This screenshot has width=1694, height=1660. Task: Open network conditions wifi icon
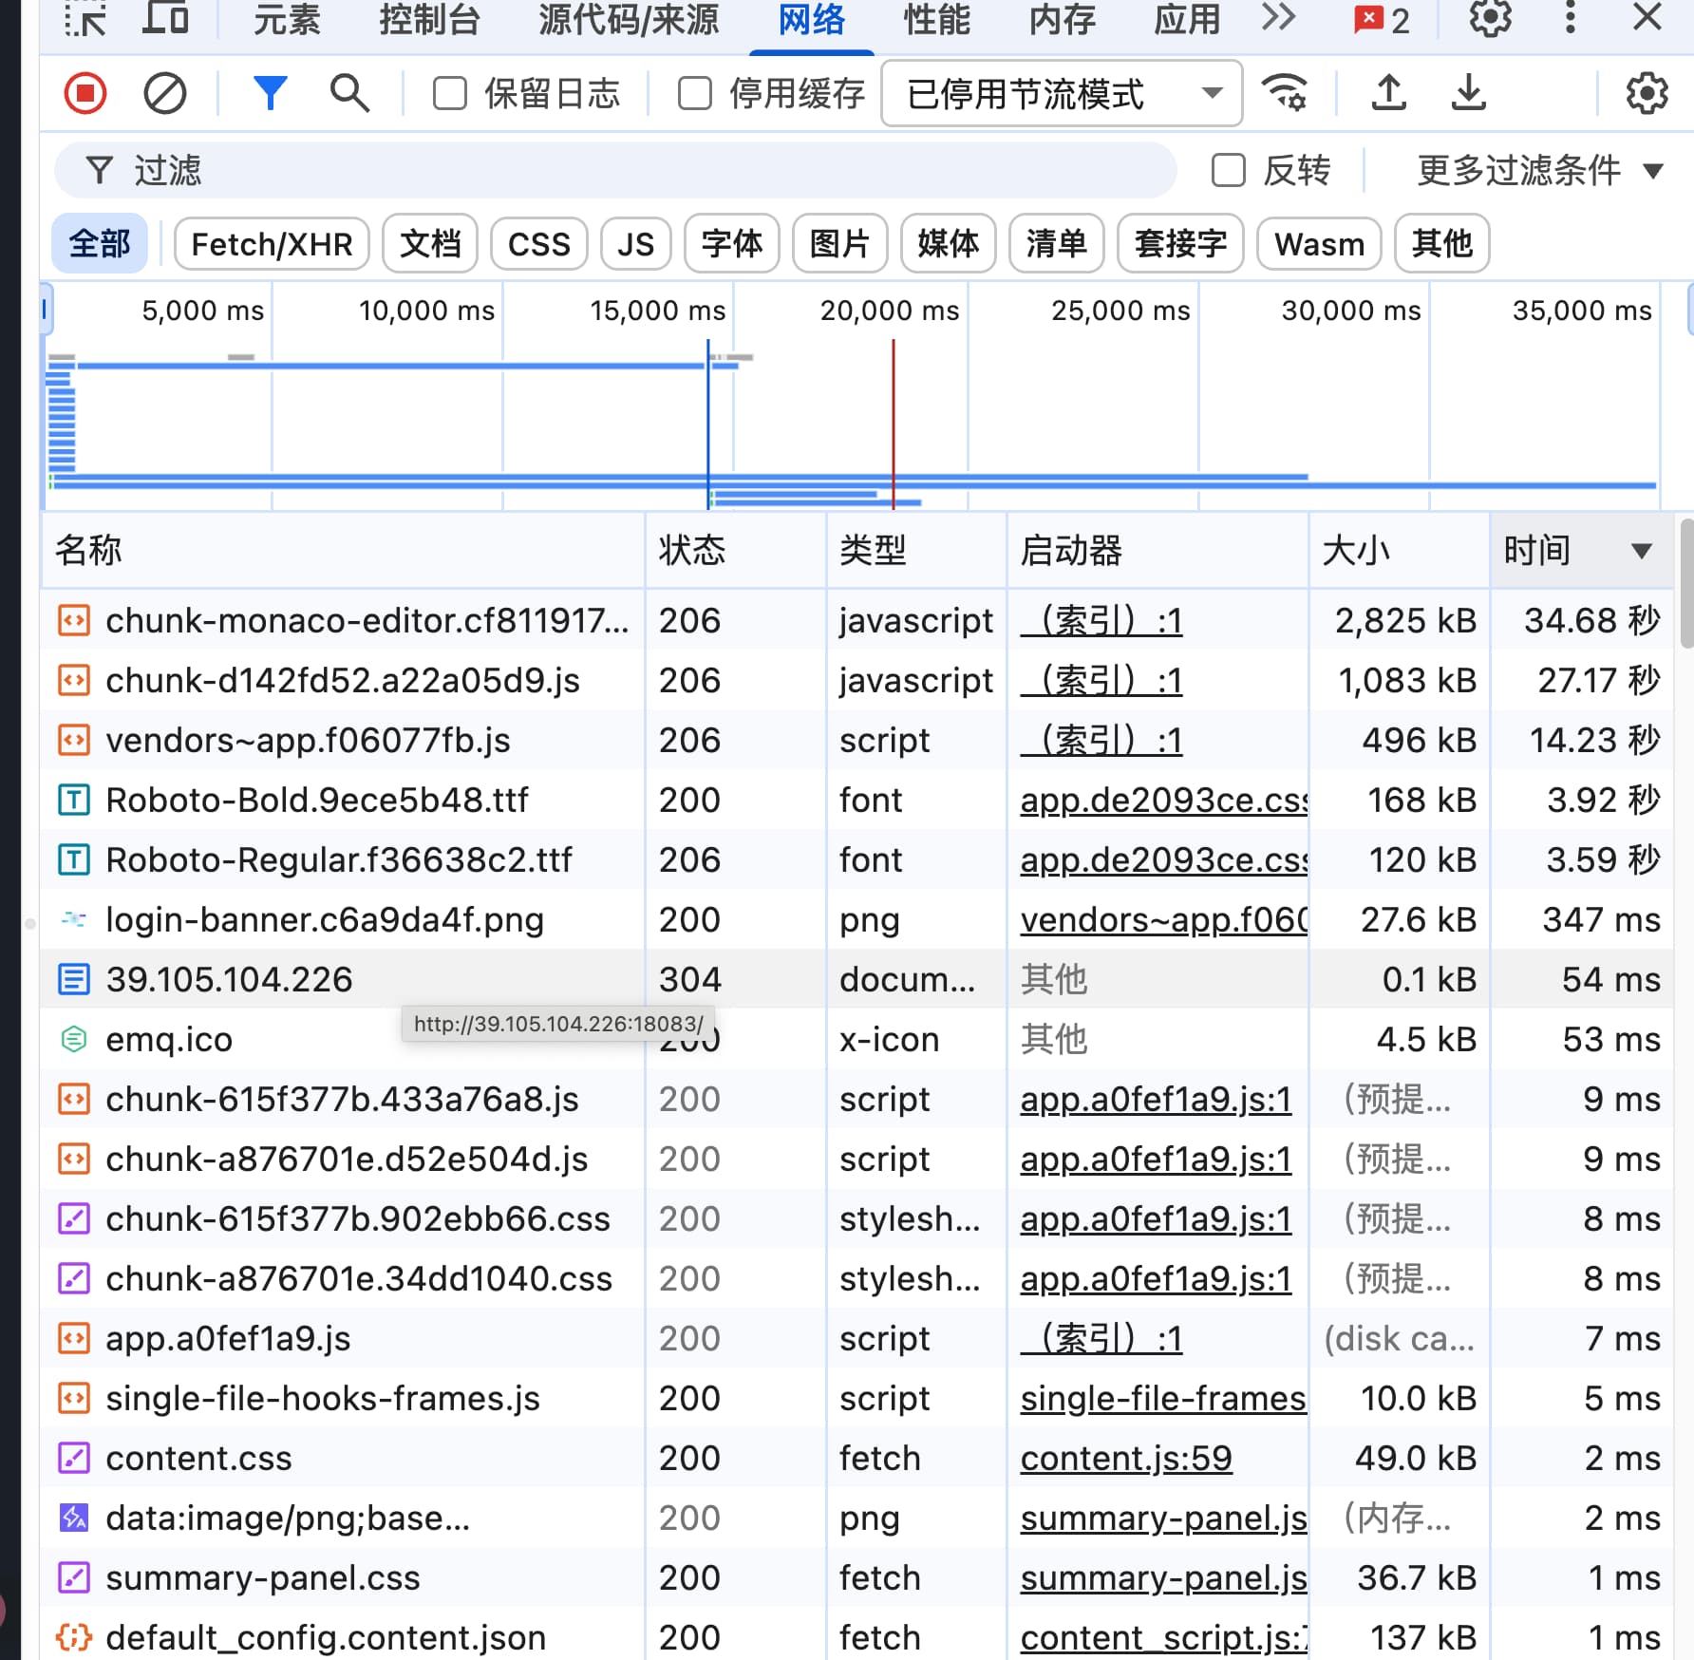pyautogui.click(x=1284, y=93)
